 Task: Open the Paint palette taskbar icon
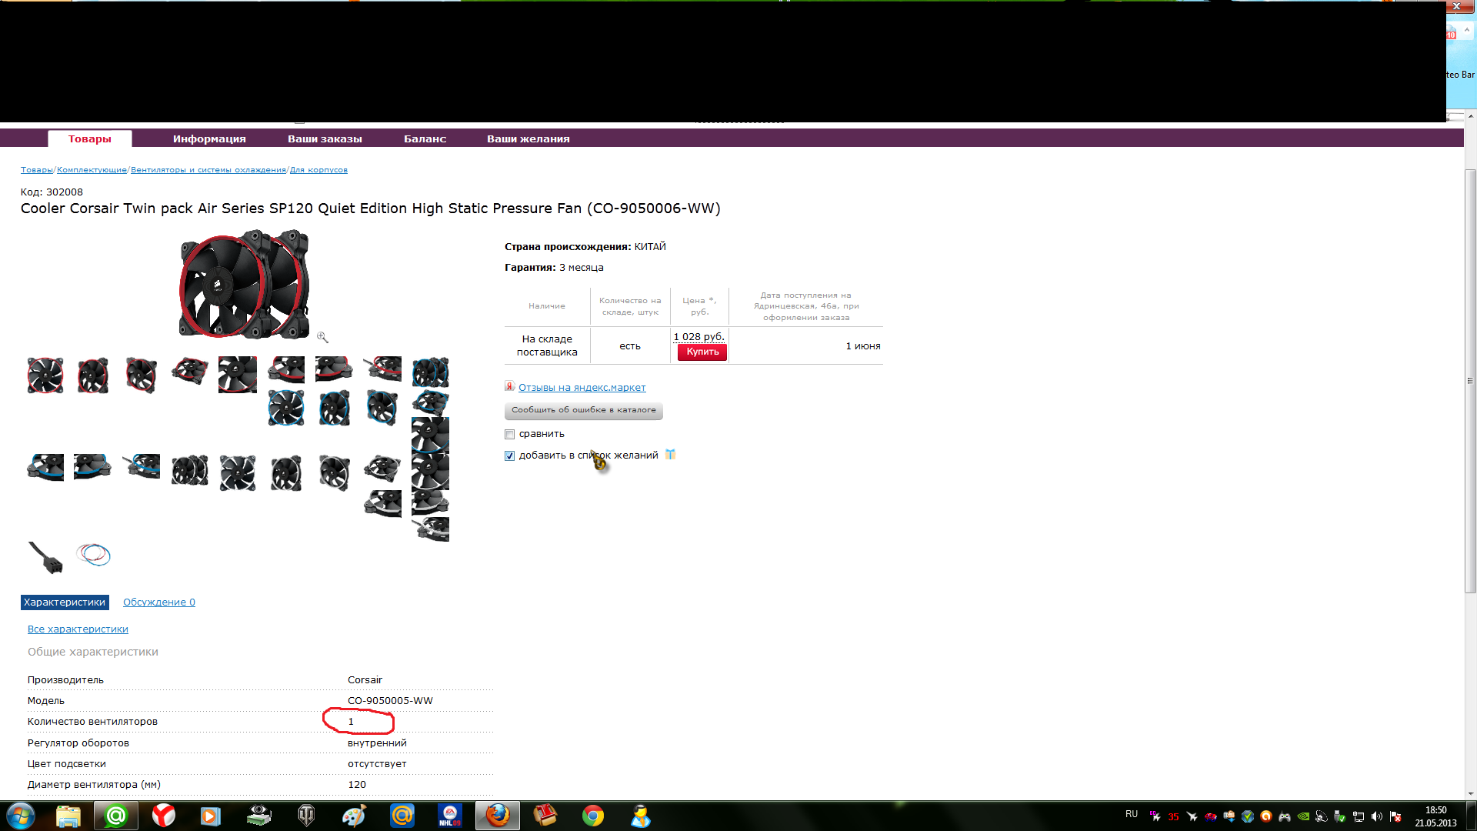point(354,816)
